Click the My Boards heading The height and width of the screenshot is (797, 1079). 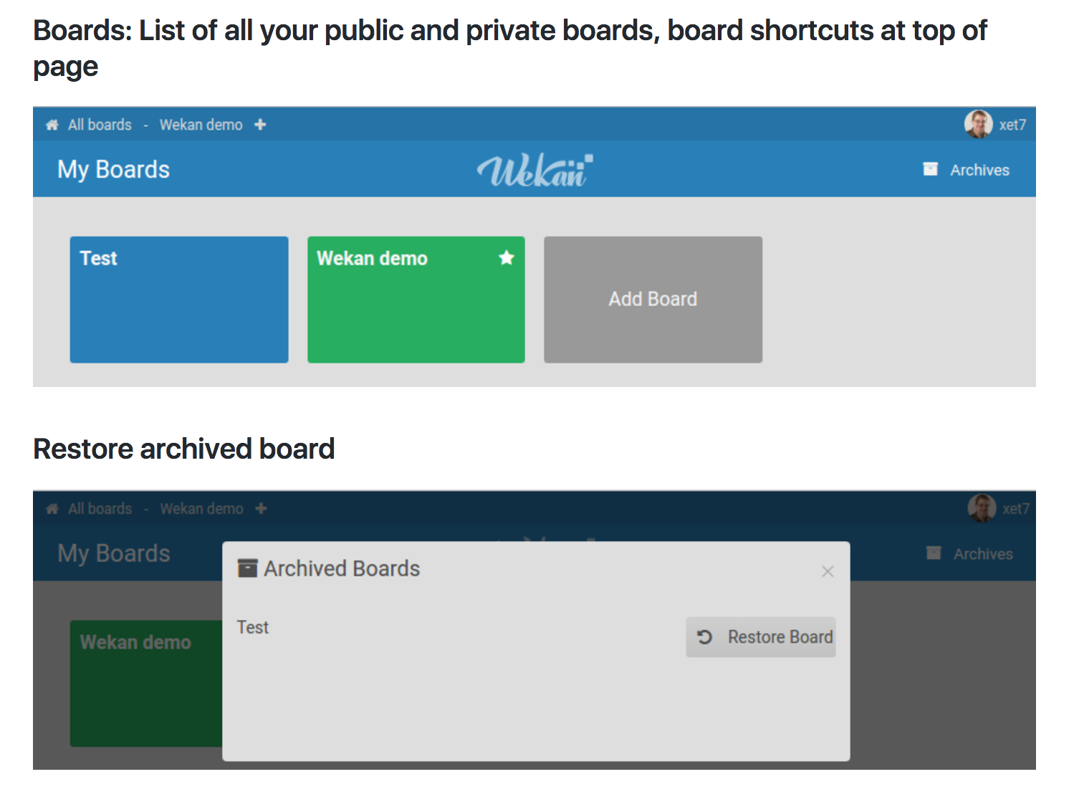[x=113, y=169]
